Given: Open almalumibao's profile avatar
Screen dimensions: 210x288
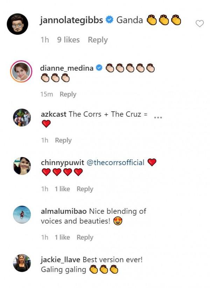Looking at the screenshot, I should pos(22,214).
